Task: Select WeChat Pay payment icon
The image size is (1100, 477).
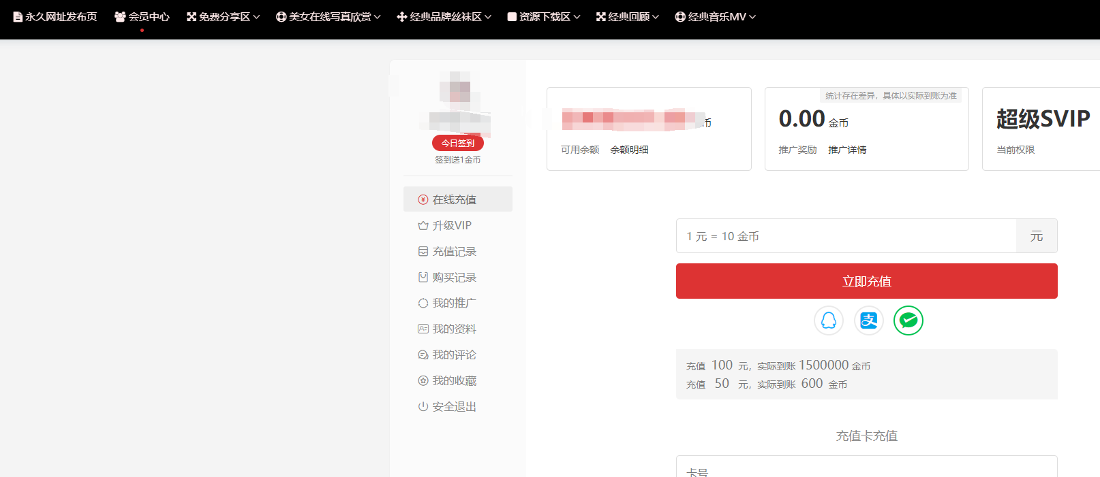Action: 908,320
